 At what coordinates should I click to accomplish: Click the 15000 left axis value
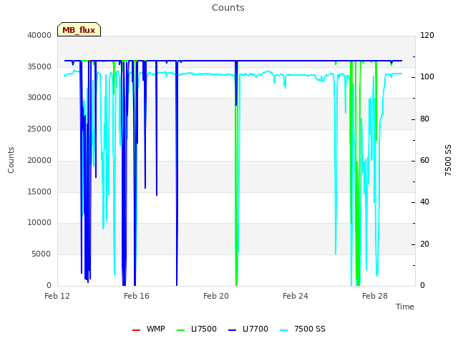click(x=39, y=192)
